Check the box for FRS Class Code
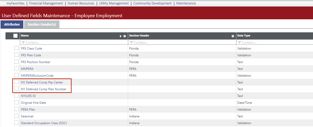This screenshot has height=127, width=313. (17, 48)
